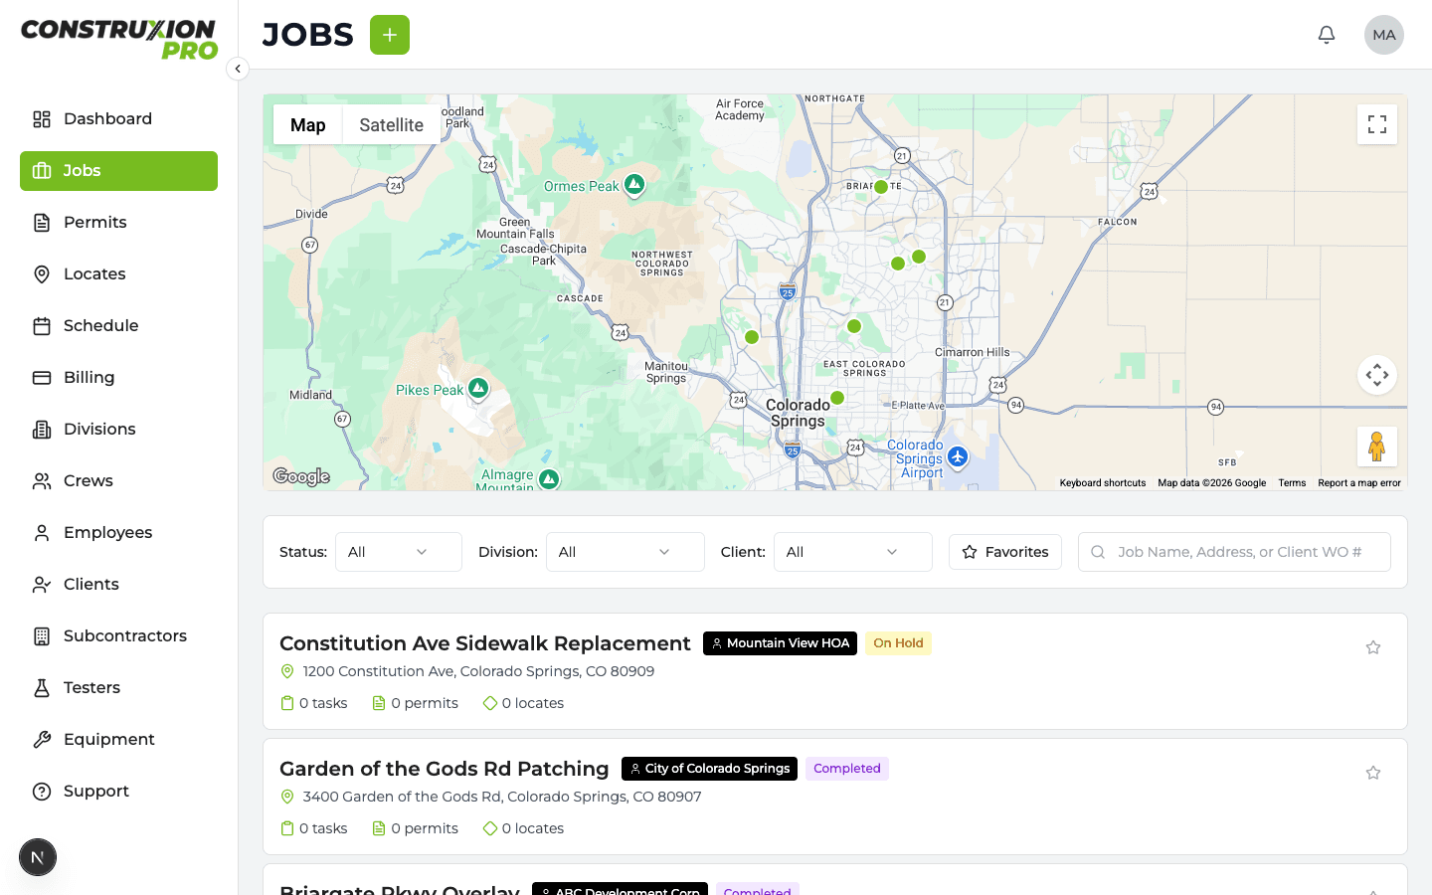The image size is (1432, 895).
Task: Open the Client filter dropdown
Action: point(853,552)
